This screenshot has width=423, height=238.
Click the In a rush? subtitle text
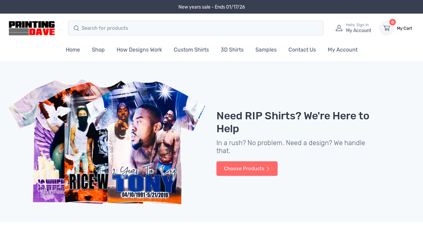[x=291, y=147]
